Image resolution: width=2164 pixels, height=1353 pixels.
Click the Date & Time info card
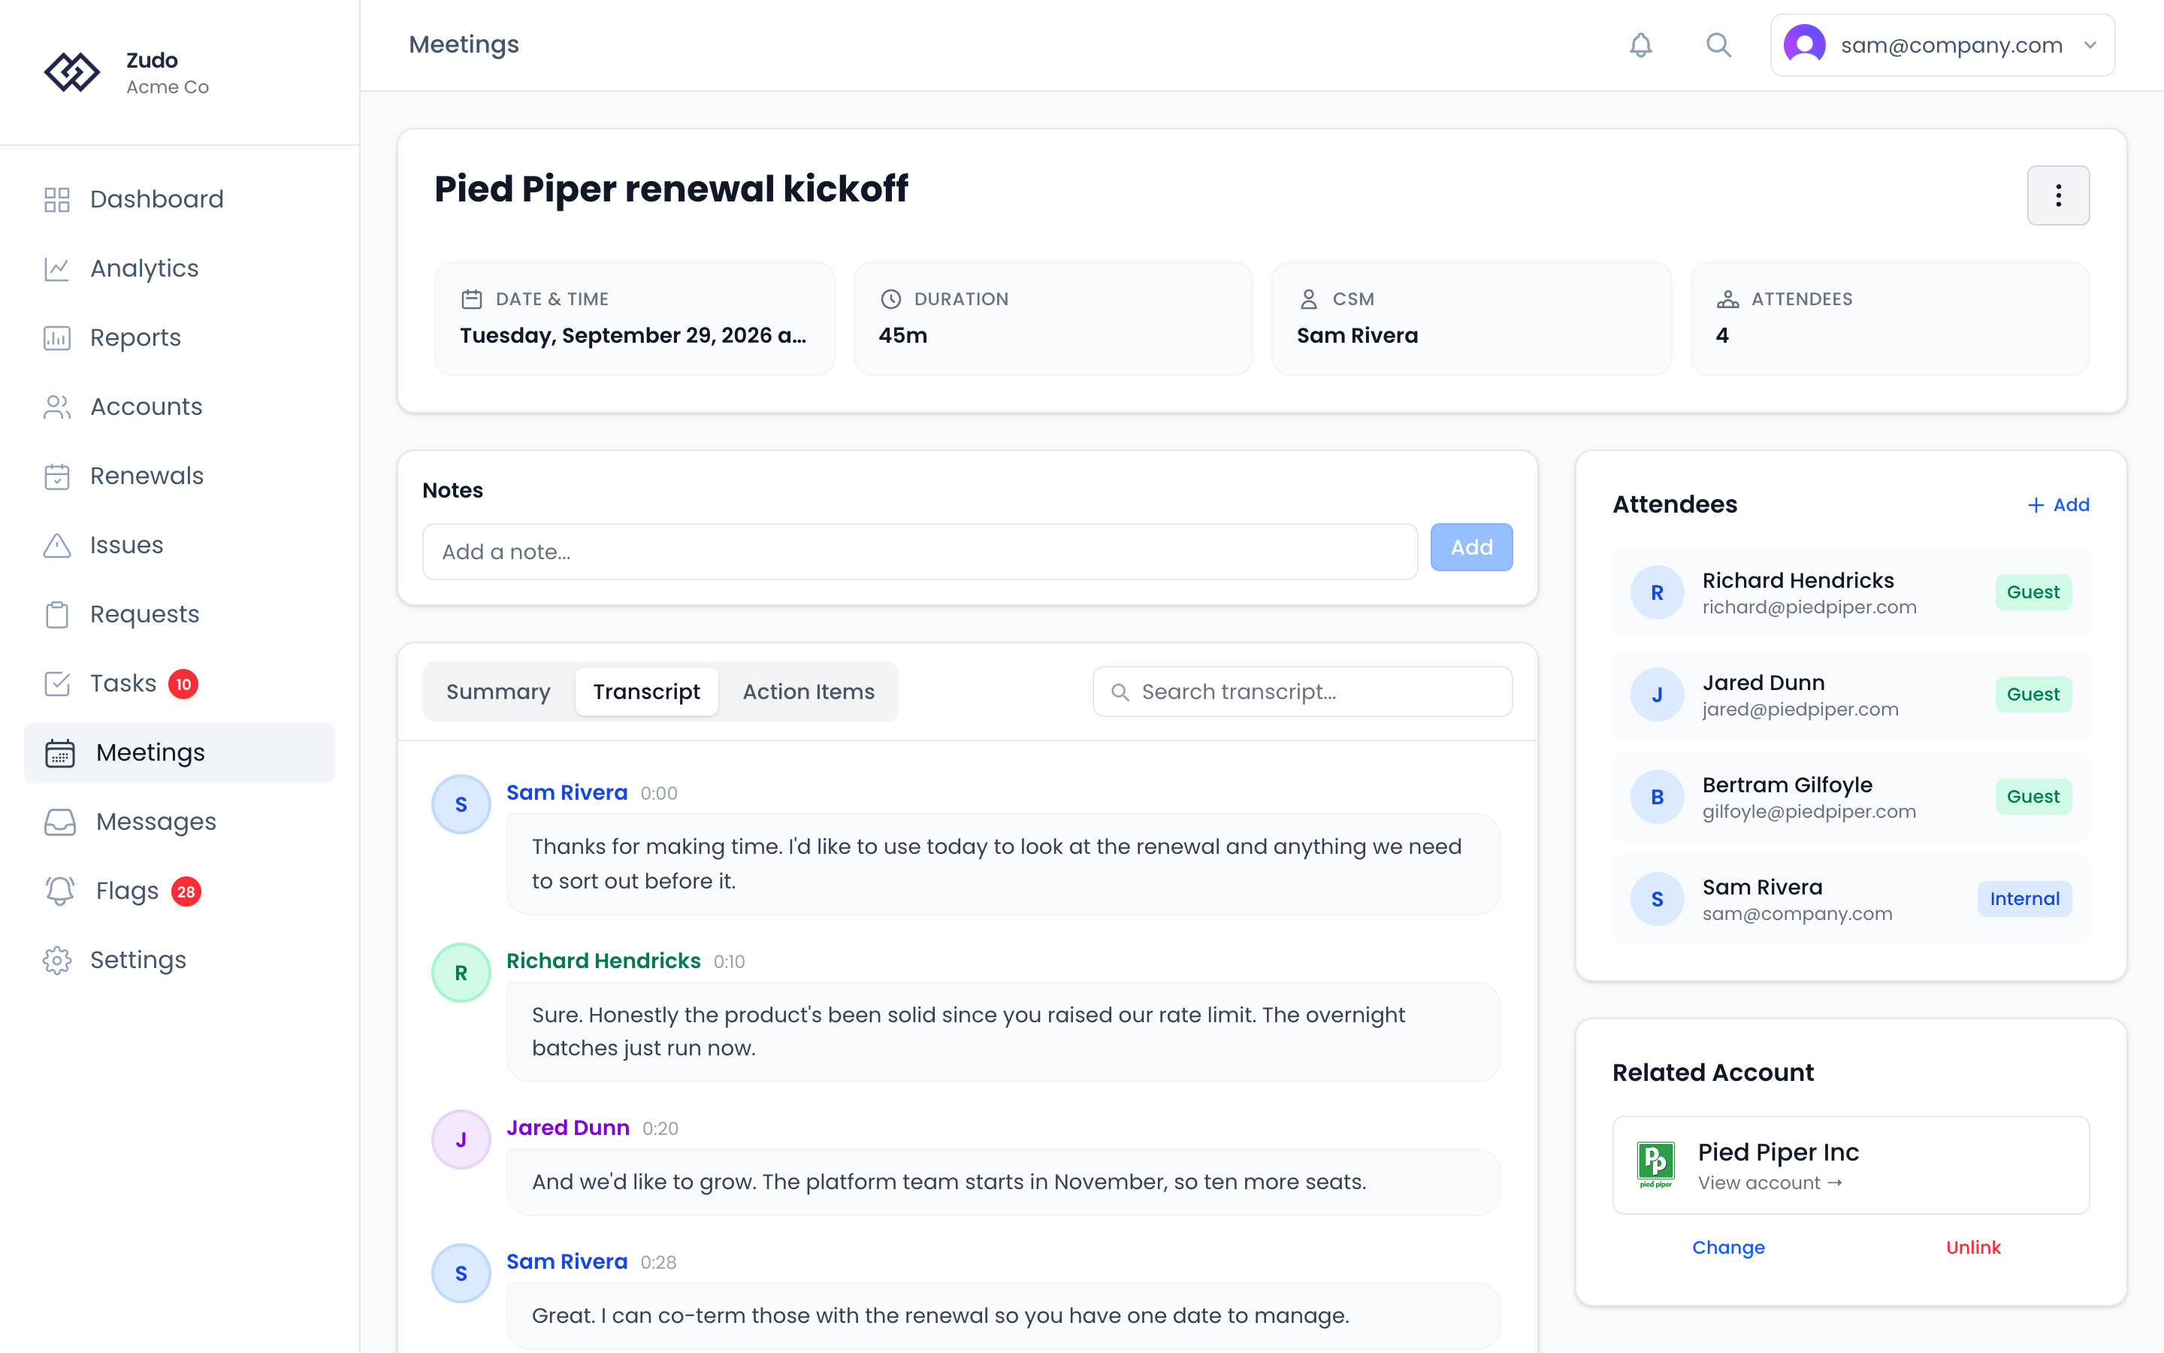click(634, 319)
